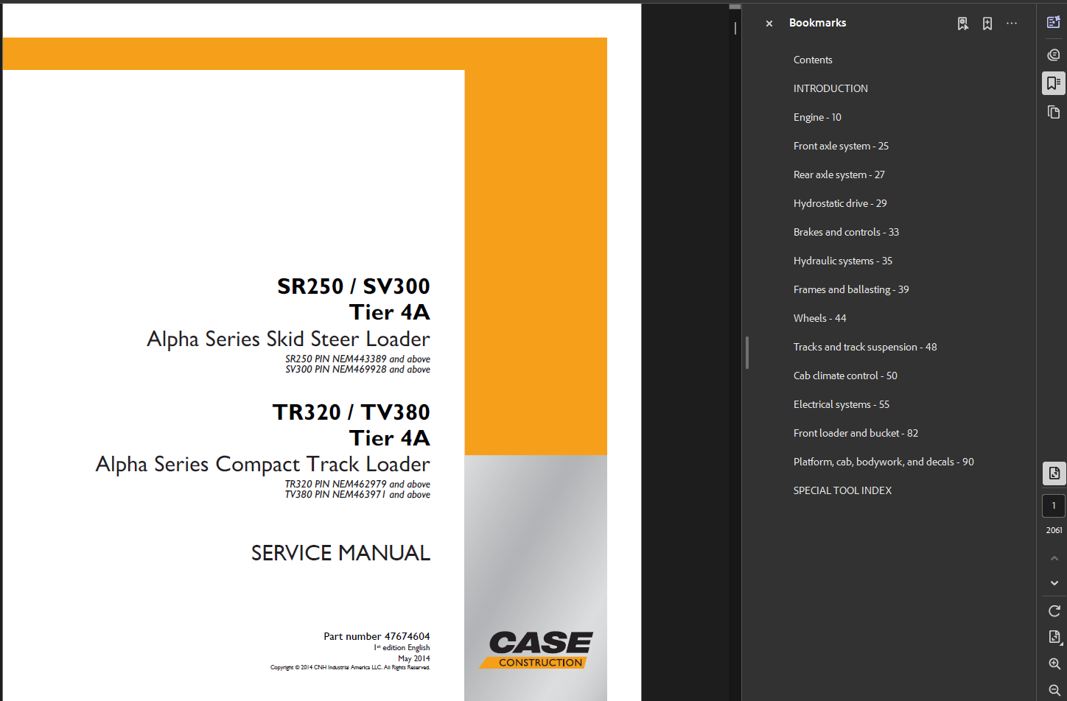Click the Part number 47674604 text
This screenshot has width=1067, height=701.
coord(377,636)
